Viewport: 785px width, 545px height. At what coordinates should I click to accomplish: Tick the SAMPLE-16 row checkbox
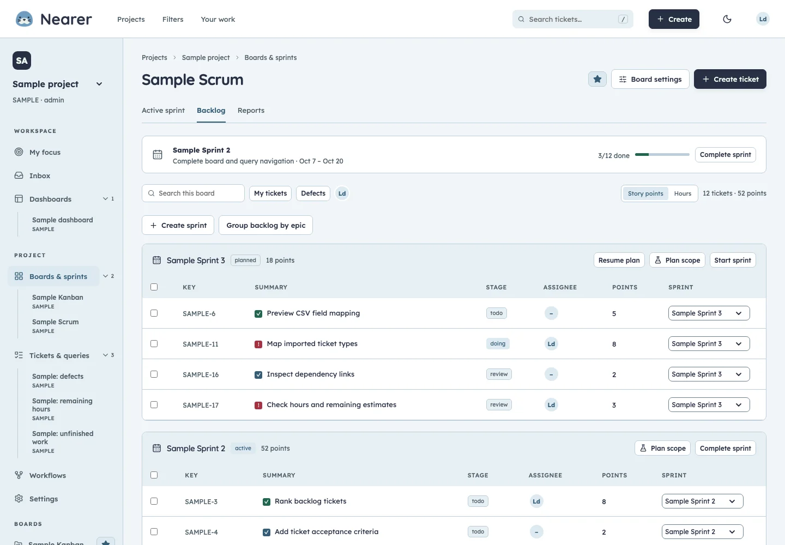154,374
